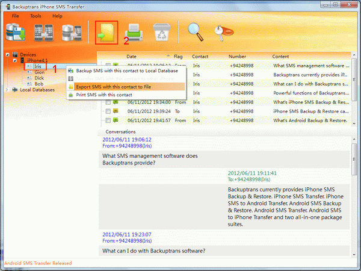Choose Export SMS with this contact to File
This screenshot has height=271, width=361.
coord(126,87)
